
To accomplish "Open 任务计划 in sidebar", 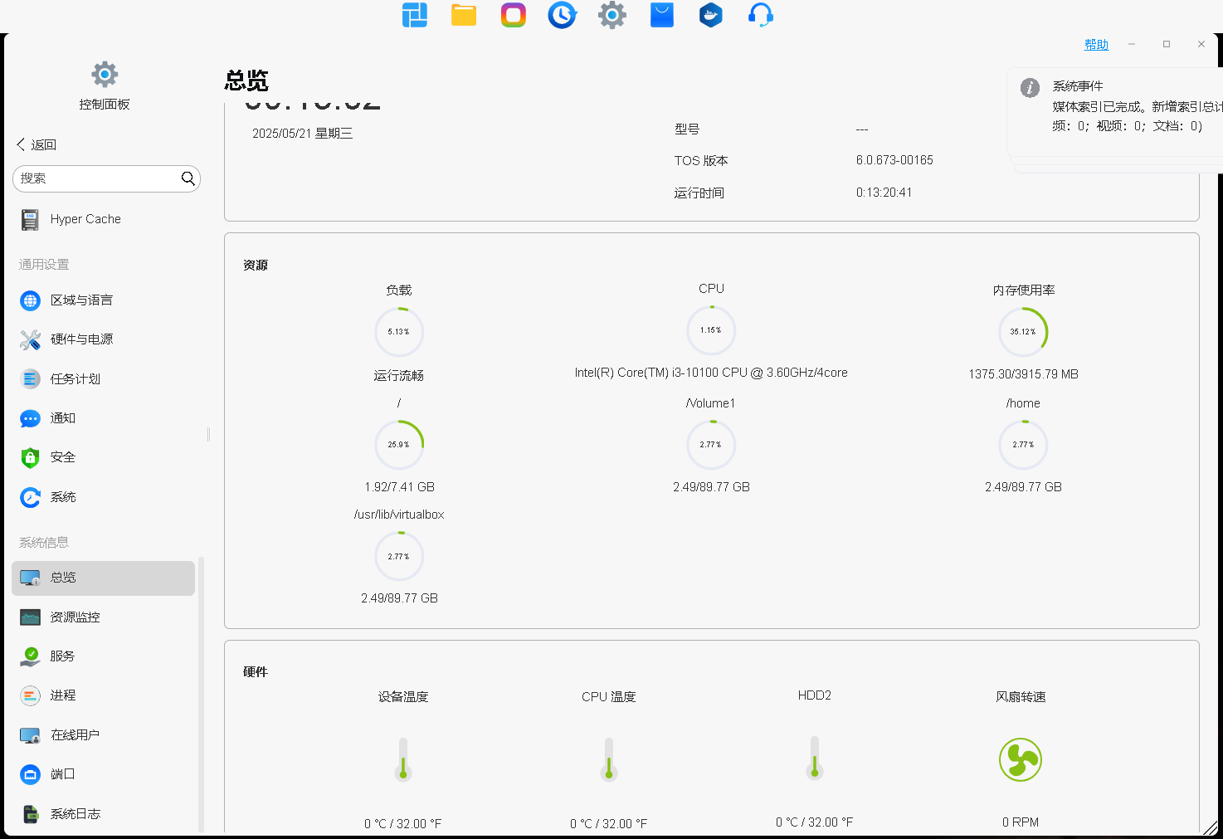I will (x=75, y=379).
